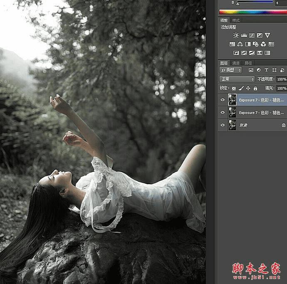
Task: Open the 正常 blend mode dropdown
Action: [237, 79]
